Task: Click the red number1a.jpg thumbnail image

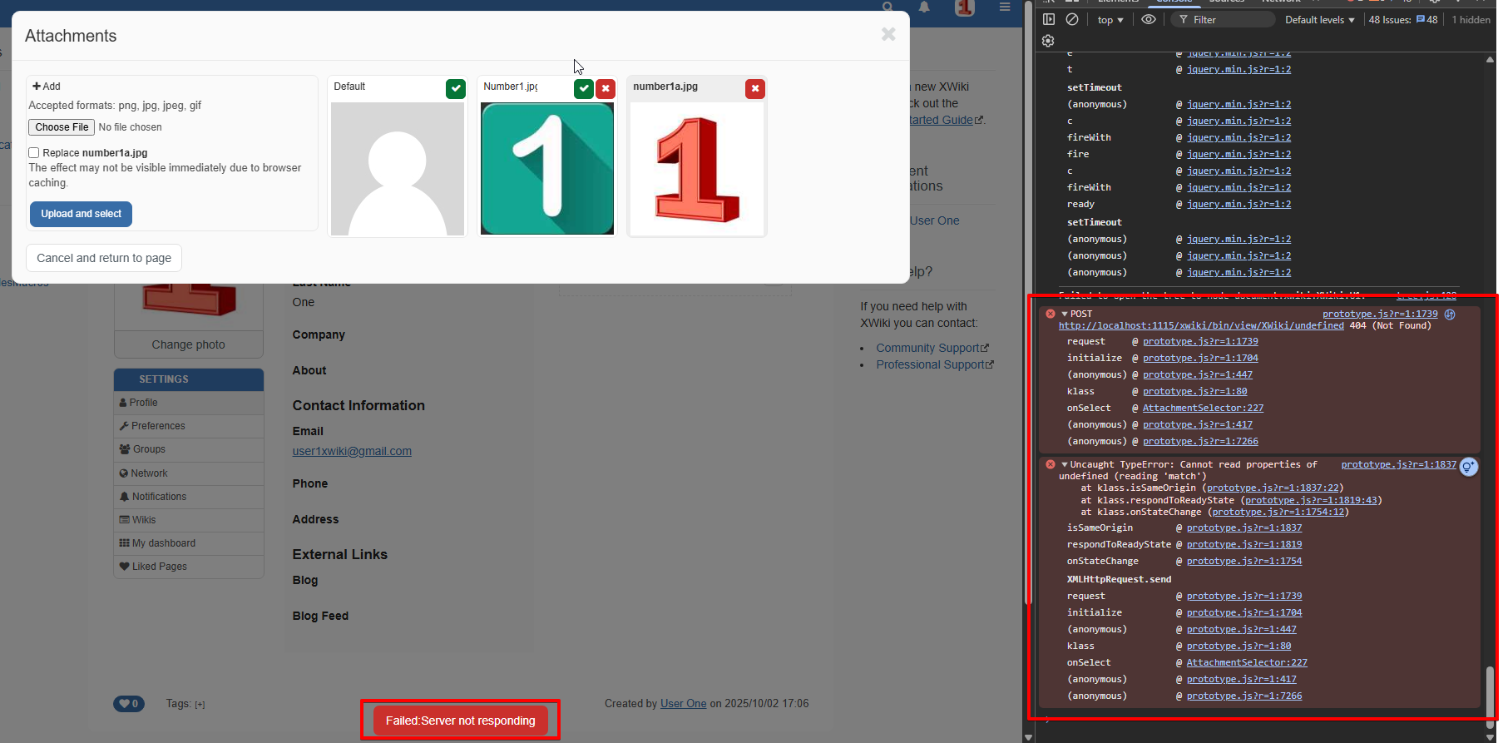Action: 697,169
